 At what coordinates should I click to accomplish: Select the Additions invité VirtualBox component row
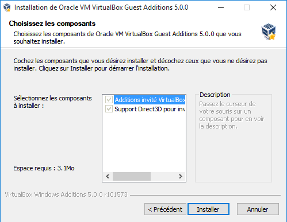pyautogui.click(x=150, y=100)
